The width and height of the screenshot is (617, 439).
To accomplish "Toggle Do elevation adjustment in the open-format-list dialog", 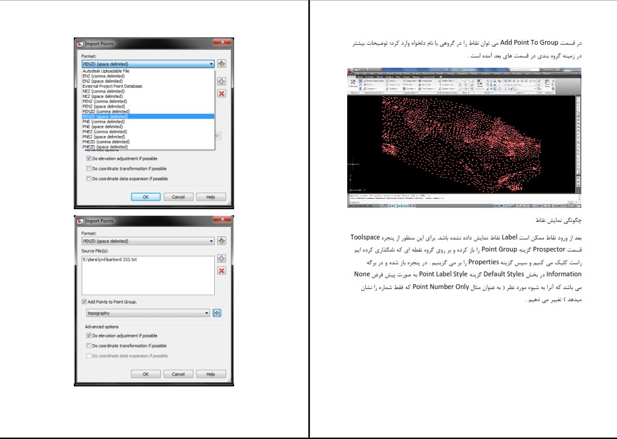I will point(89,158).
